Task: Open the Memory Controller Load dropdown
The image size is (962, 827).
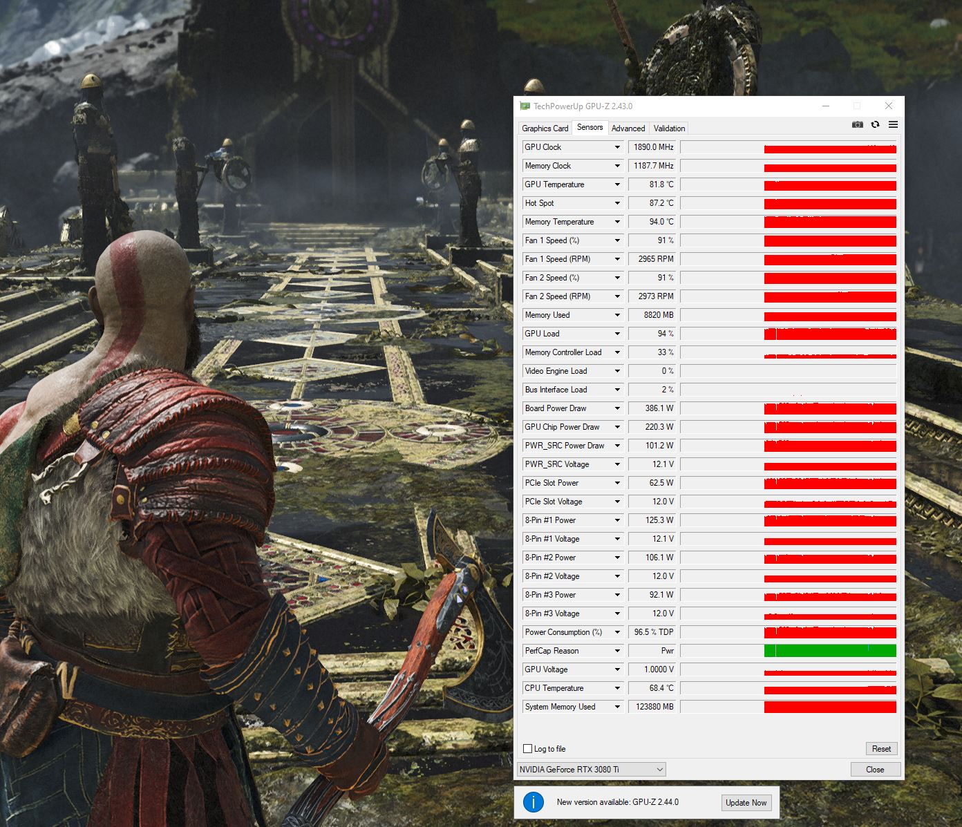Action: [x=617, y=352]
